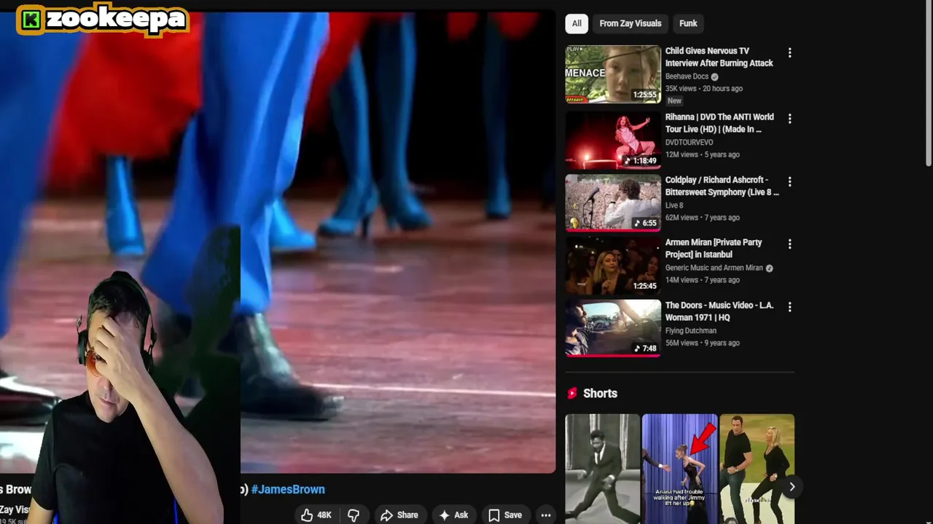Open Child Gives Nervous TV Interview thumbnail
Viewport: 933px width, 524px height.
point(613,74)
